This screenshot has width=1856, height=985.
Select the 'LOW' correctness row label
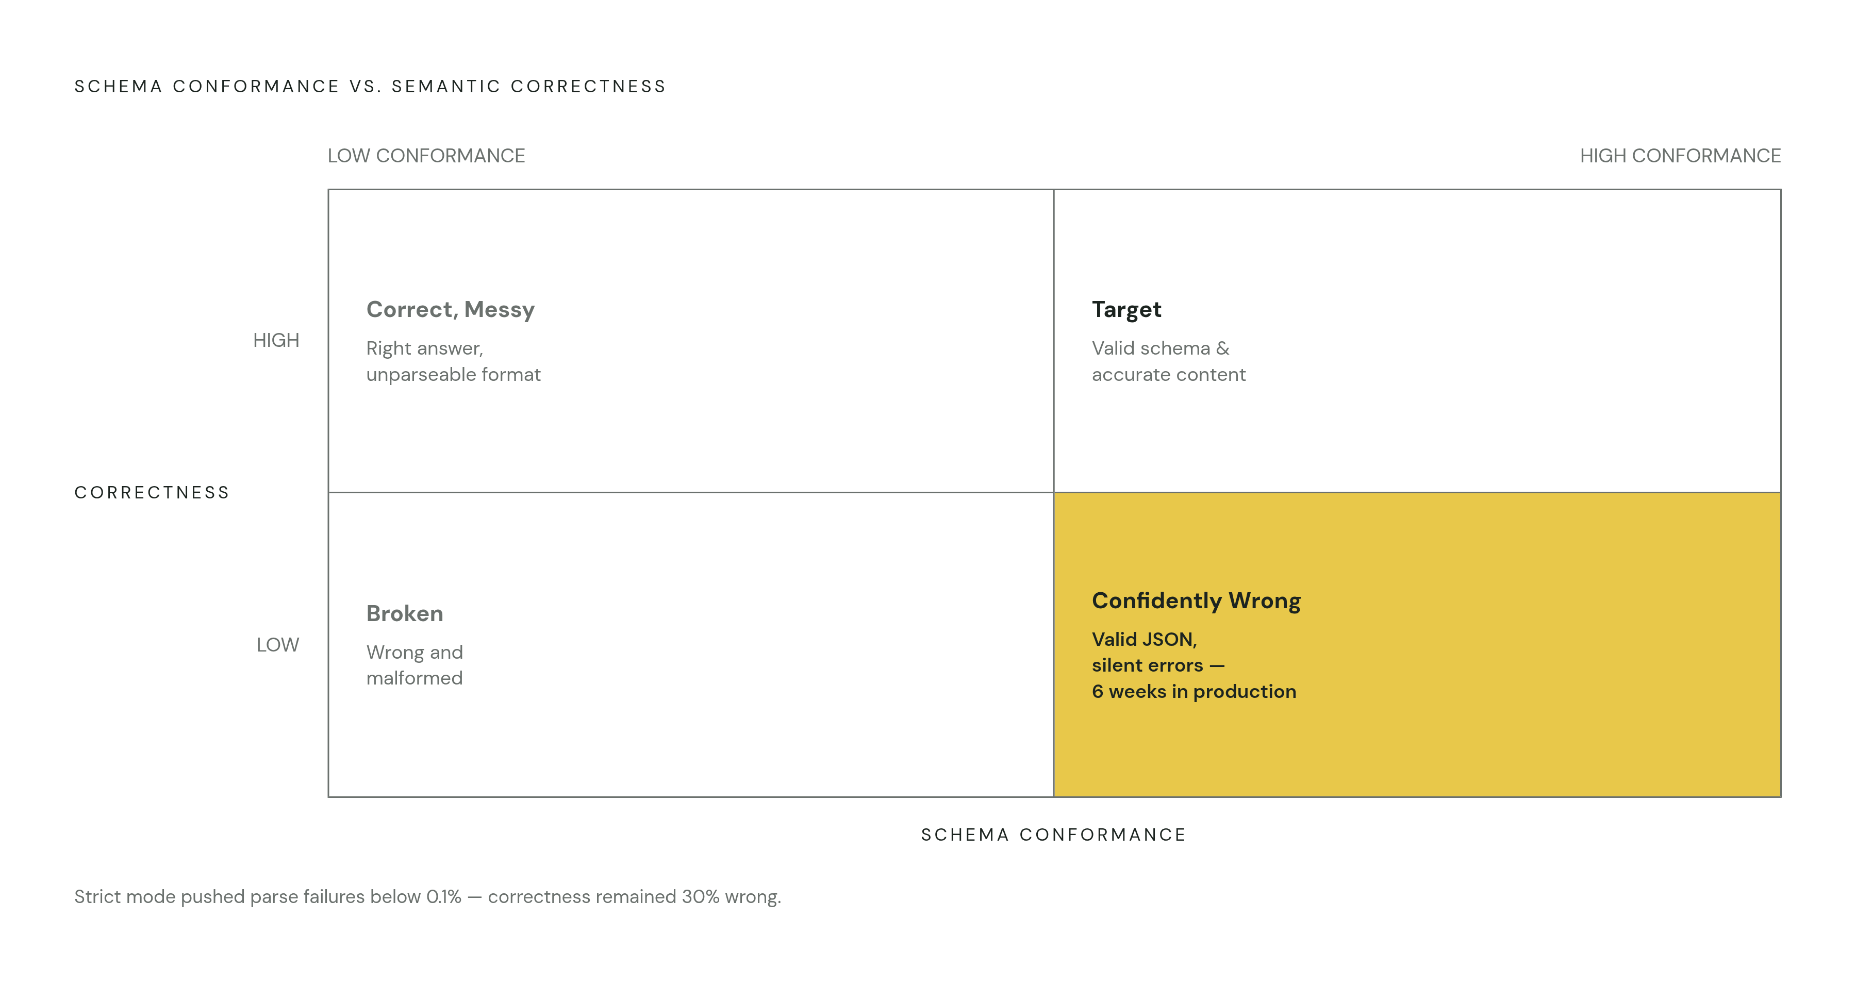pos(277,644)
